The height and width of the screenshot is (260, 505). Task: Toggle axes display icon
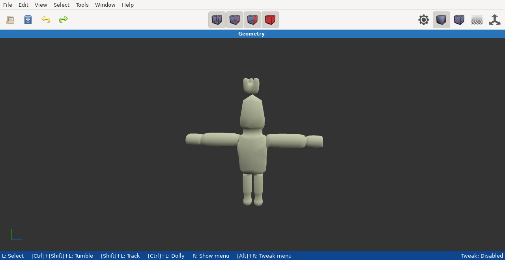click(x=495, y=20)
